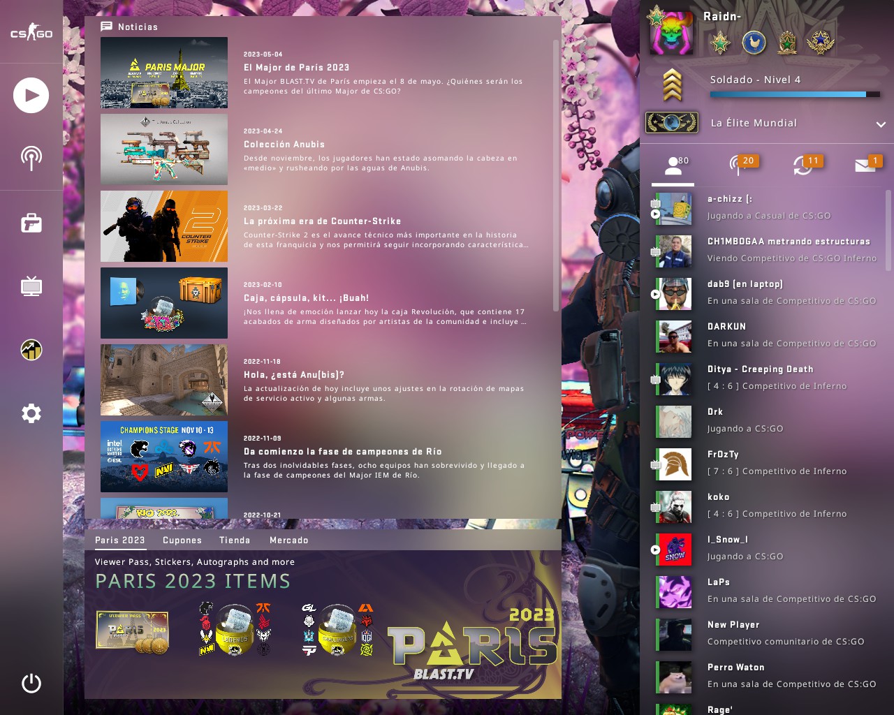Click the power quit icon
Viewport: 894px width, 715px height.
[31, 683]
